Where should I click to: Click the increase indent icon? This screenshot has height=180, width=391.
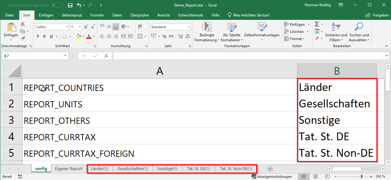131,36
